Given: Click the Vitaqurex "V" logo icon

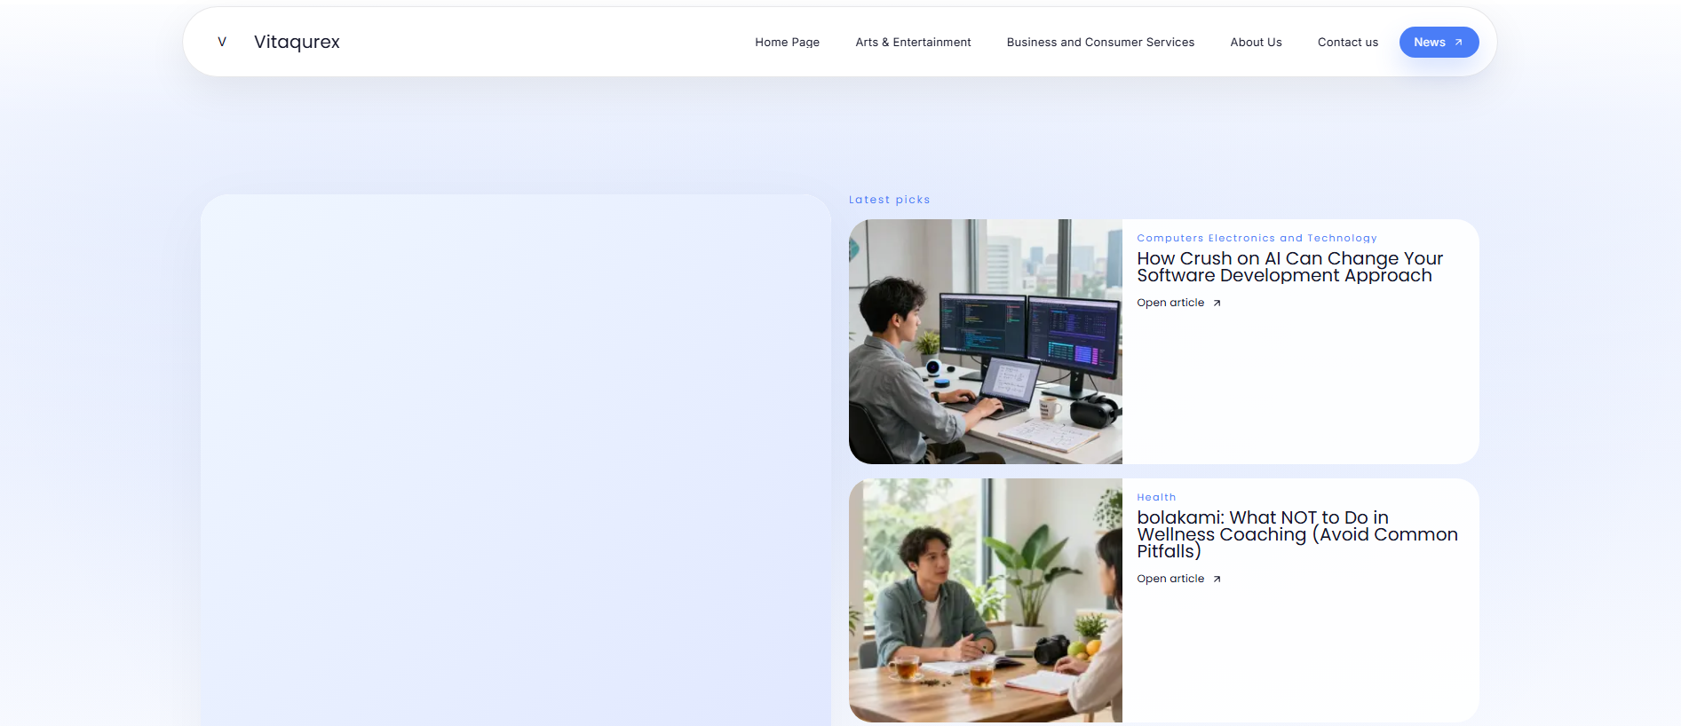Looking at the screenshot, I should (222, 42).
